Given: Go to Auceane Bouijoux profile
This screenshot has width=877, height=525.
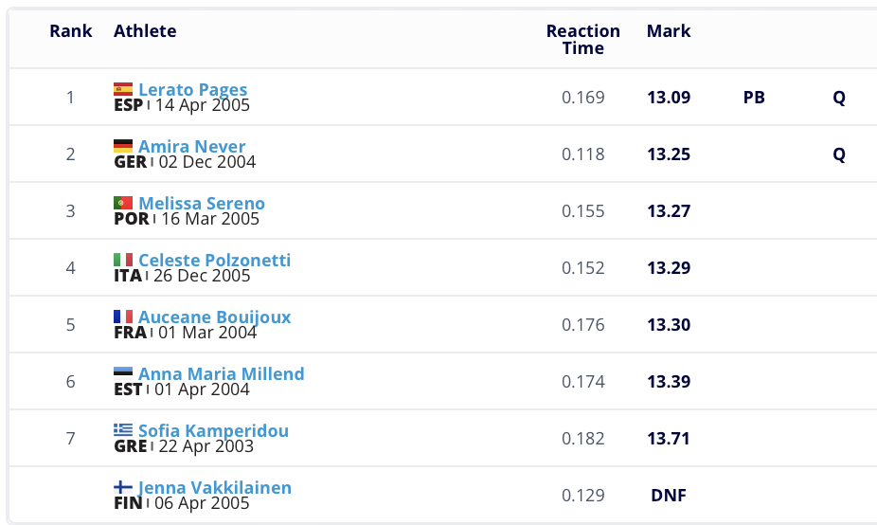Looking at the screenshot, I should [214, 317].
